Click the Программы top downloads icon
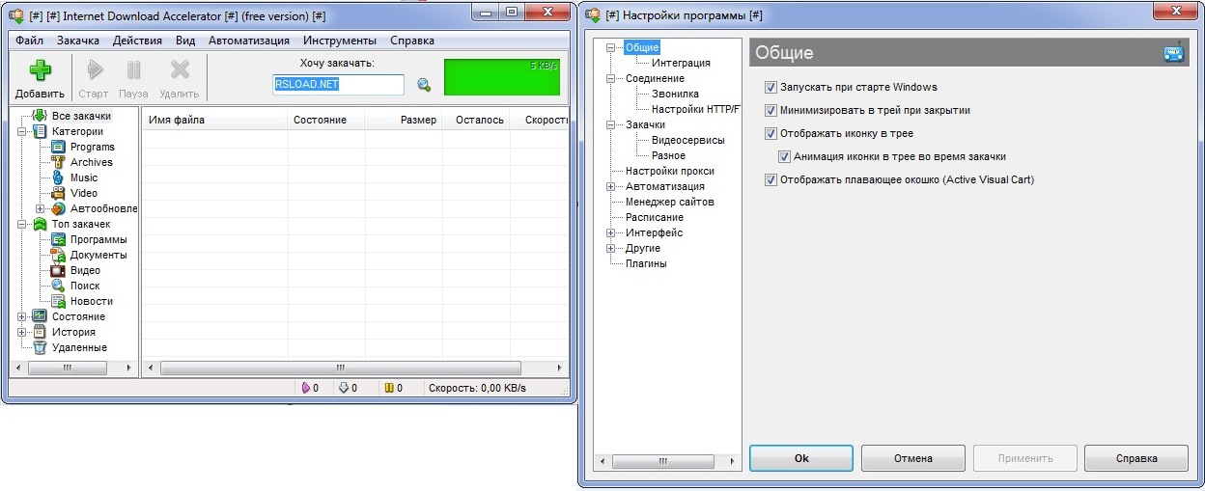Screen dimensions: 1205x491 58,239
